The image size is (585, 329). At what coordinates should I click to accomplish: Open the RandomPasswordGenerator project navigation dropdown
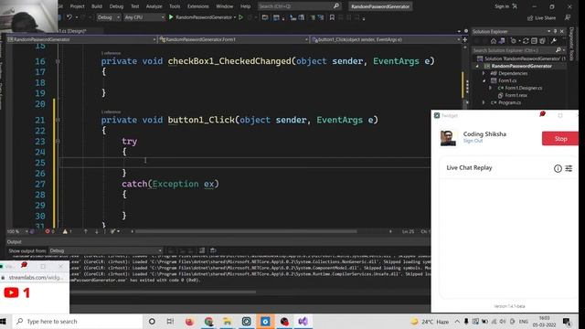[81, 39]
